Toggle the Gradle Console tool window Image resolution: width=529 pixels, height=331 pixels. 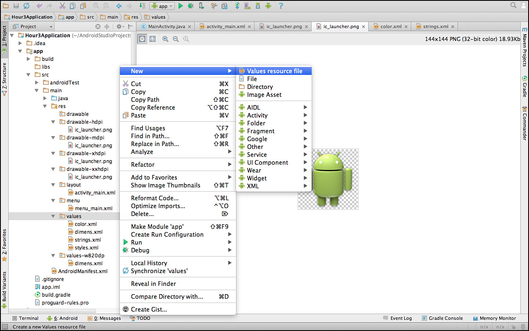pyautogui.click(x=442, y=318)
